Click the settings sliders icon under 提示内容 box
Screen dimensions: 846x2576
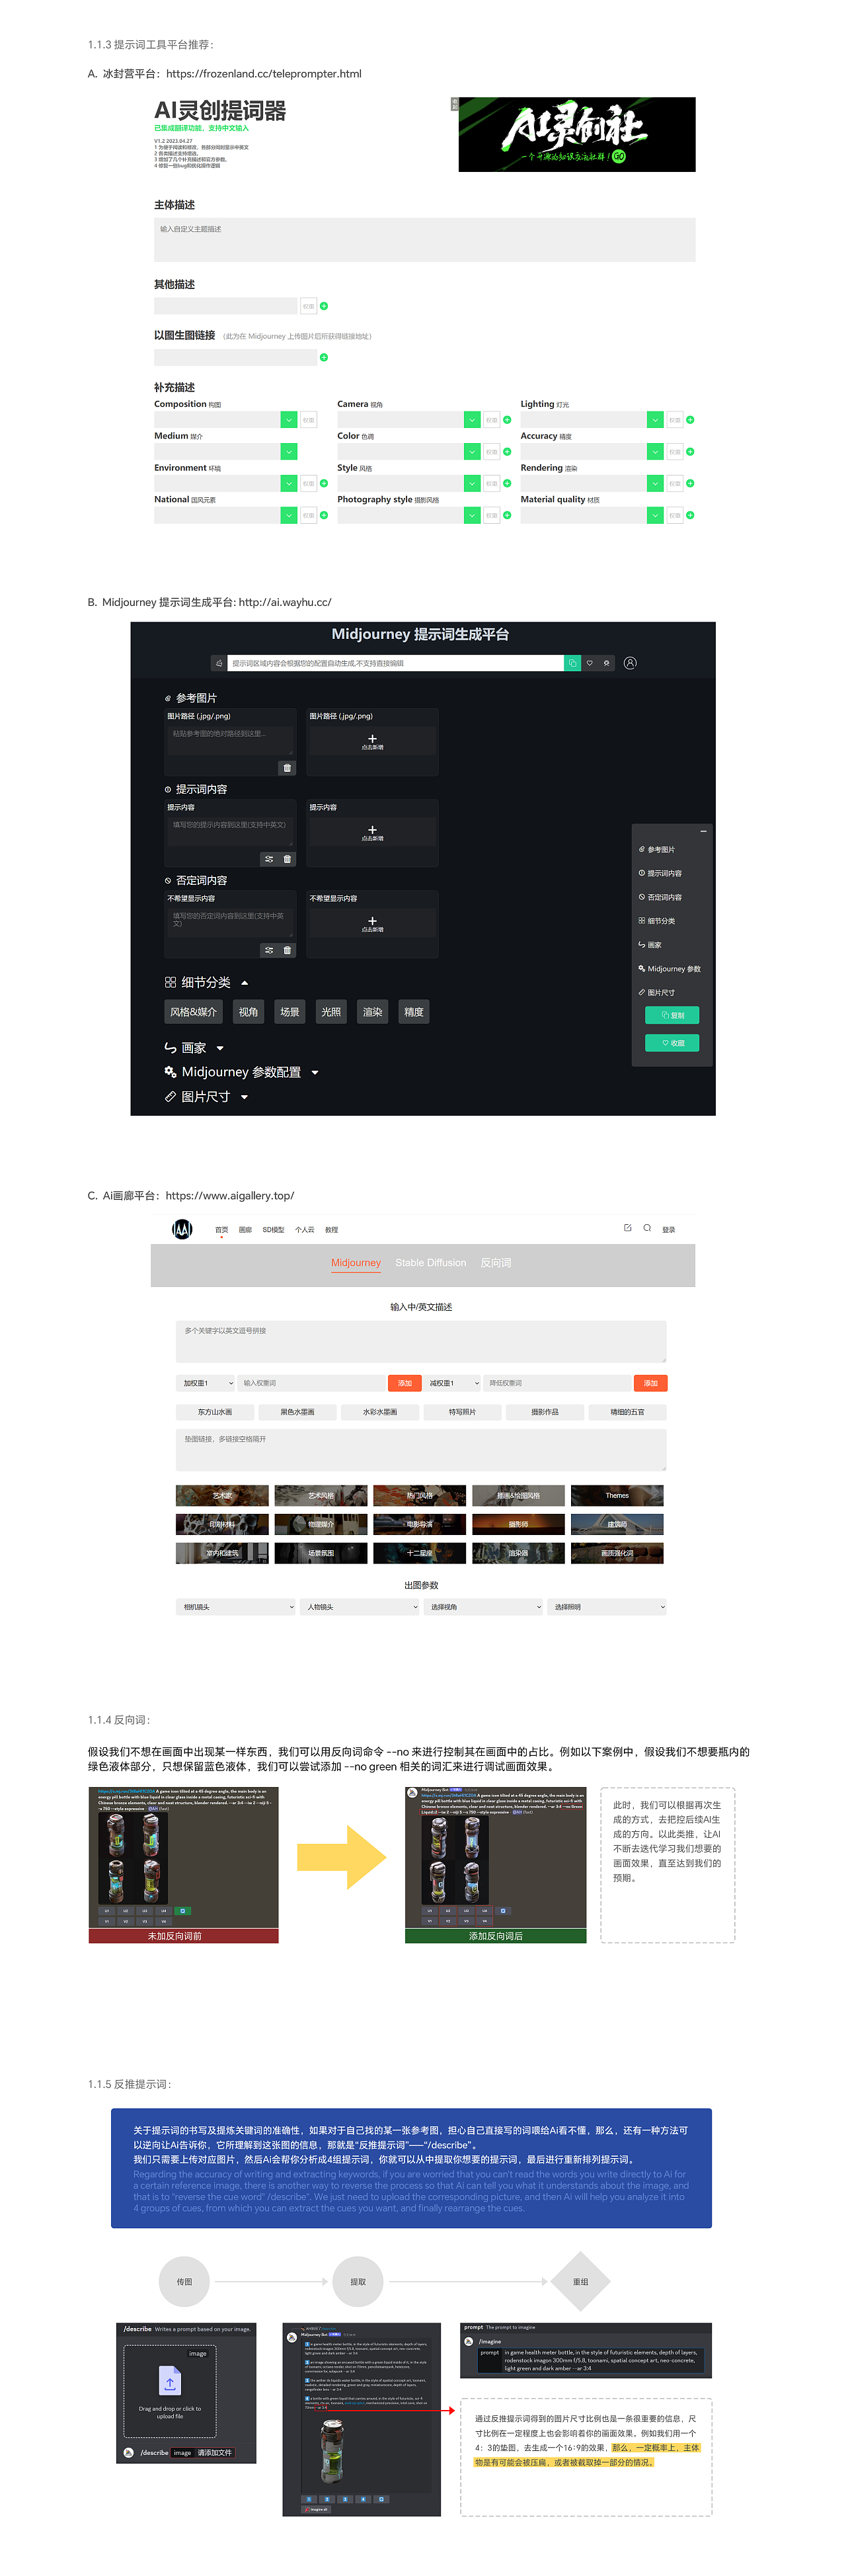click(269, 859)
